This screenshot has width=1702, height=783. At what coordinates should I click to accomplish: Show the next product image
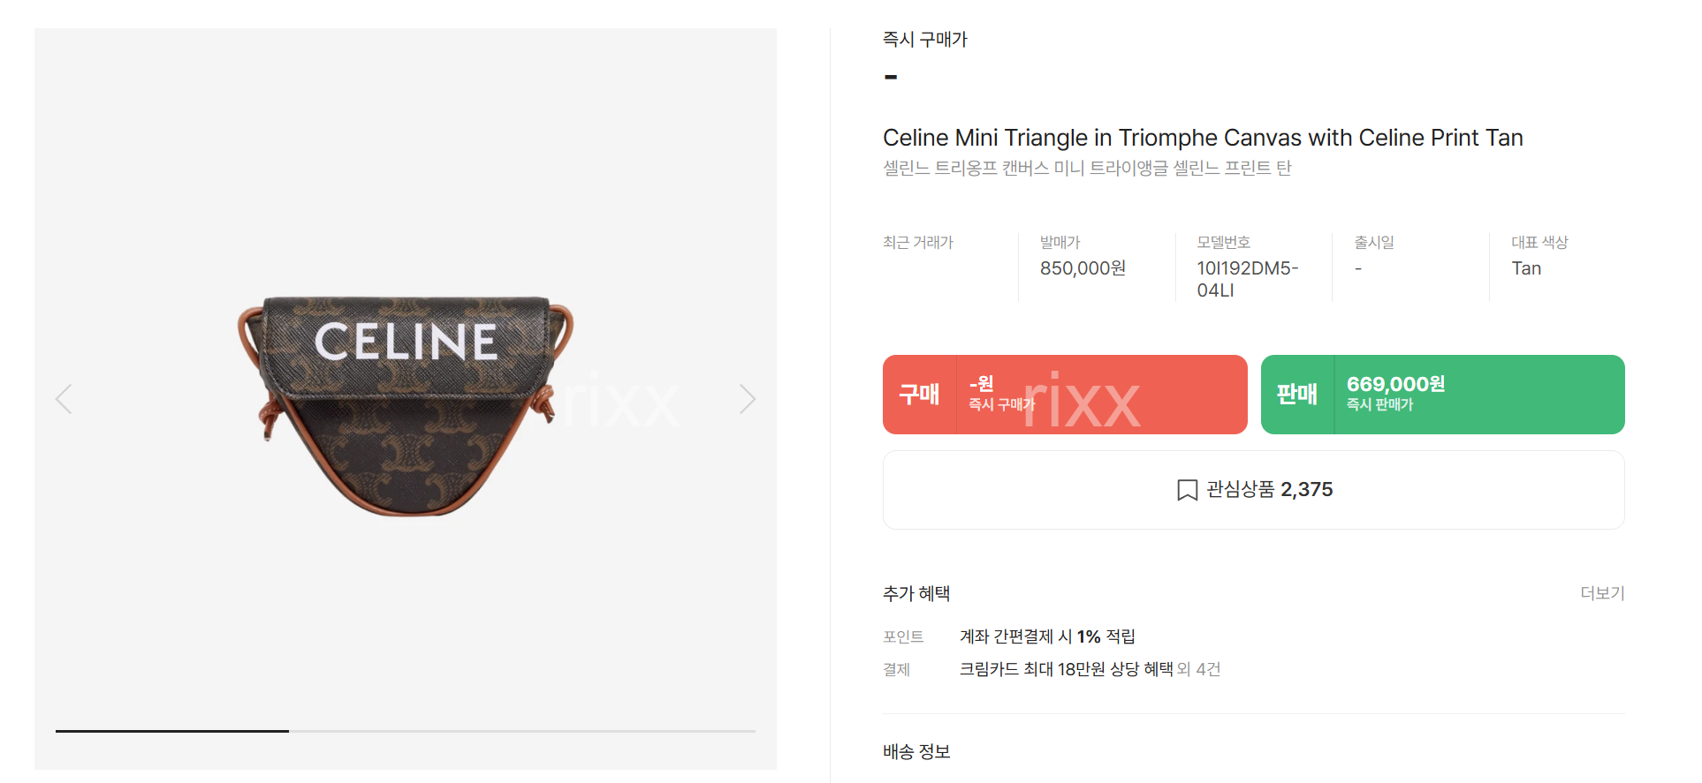[748, 399]
